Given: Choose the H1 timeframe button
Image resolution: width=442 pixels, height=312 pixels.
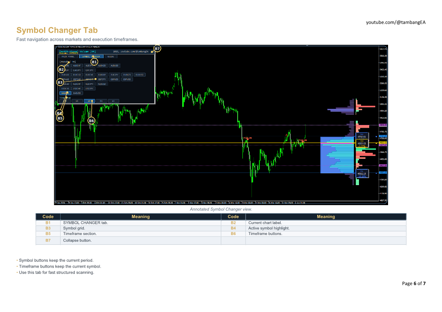Looking at the screenshot, I should 77,101.
